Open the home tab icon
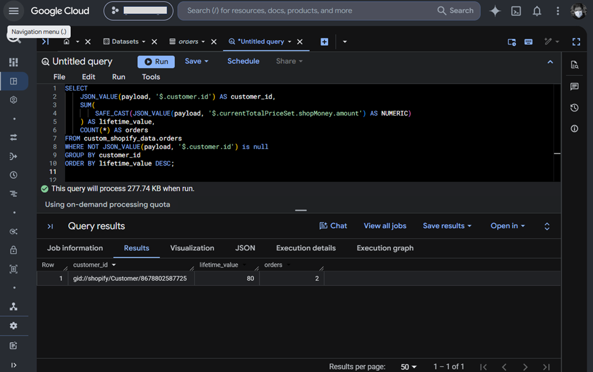Screen dimensions: 593x372 click(67, 42)
